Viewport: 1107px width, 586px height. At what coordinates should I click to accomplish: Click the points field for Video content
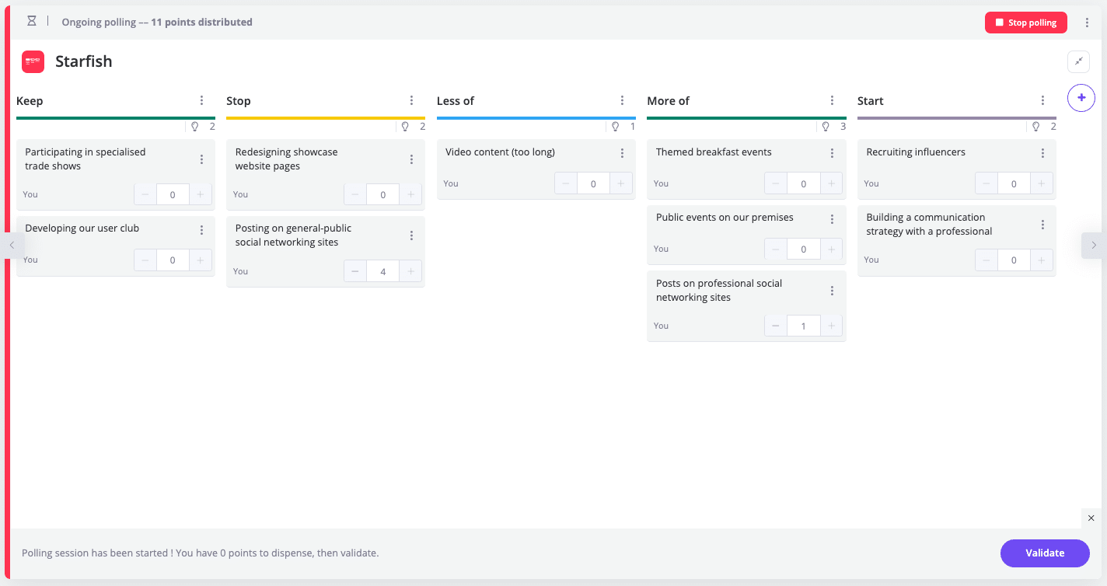coord(593,184)
